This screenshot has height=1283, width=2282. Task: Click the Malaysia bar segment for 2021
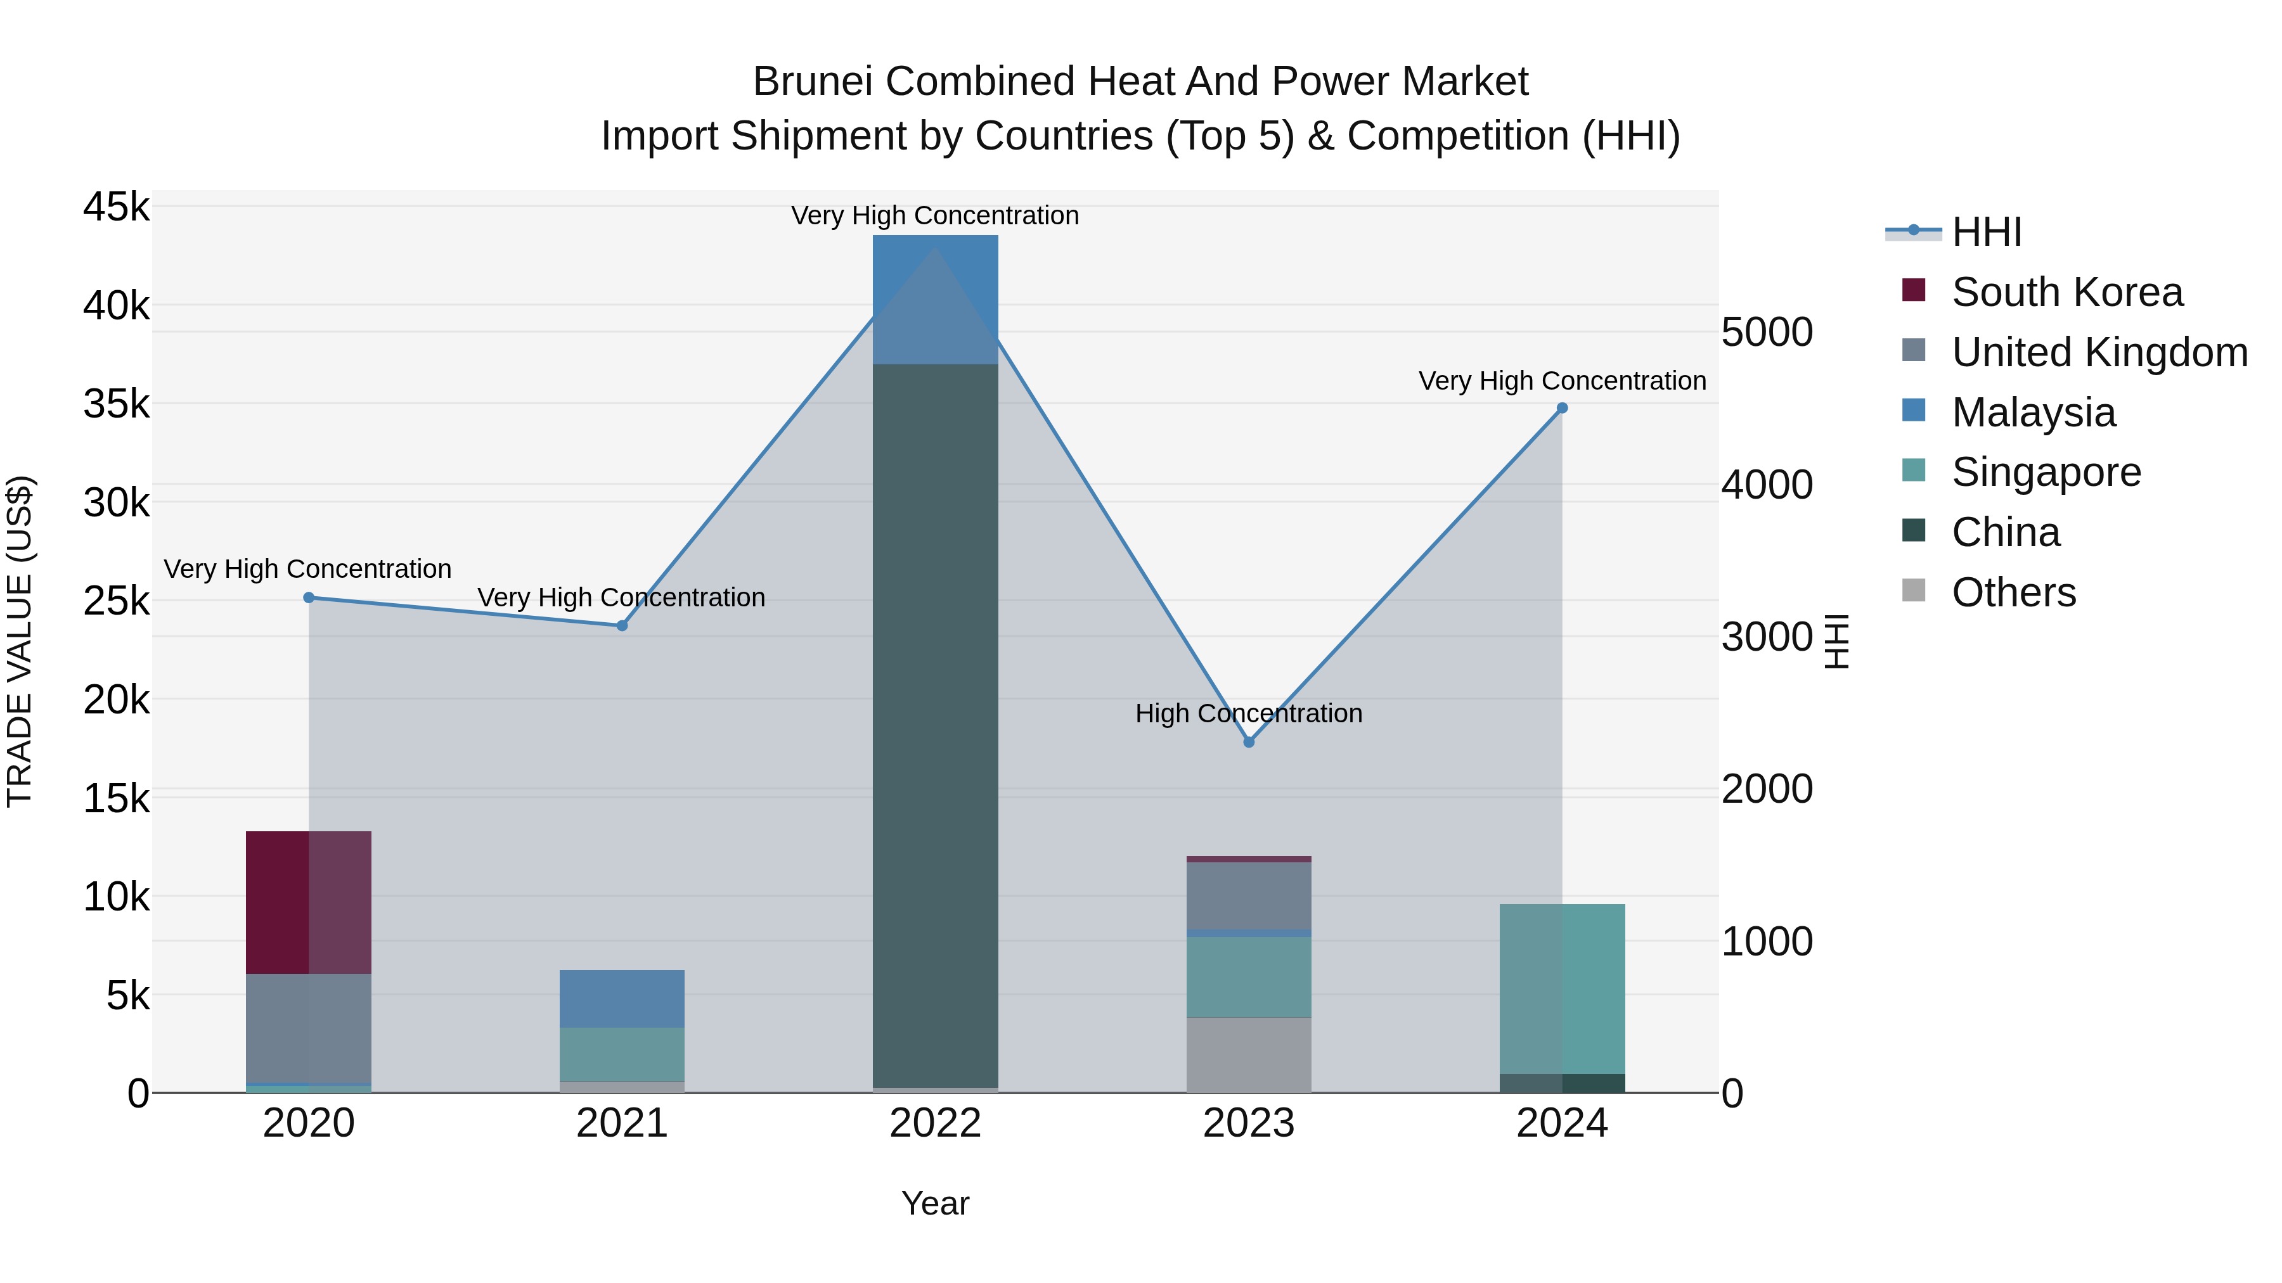pyautogui.click(x=622, y=999)
